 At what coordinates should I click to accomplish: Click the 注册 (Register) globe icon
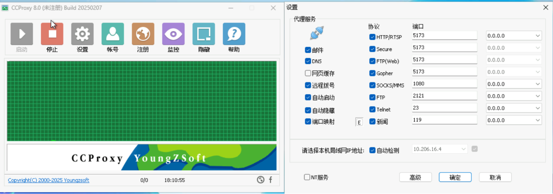click(143, 34)
